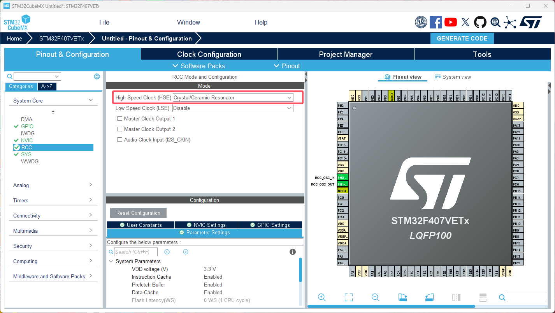Enable Master Clock Output 1
This screenshot has width=555, height=313.
click(x=120, y=118)
